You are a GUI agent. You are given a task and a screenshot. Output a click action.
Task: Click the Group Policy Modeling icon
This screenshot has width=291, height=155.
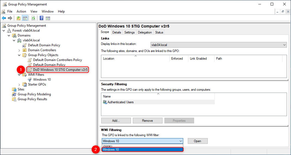(14, 94)
